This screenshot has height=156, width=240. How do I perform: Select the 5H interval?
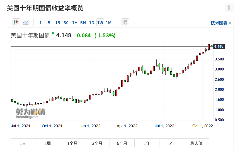[x=83, y=23]
